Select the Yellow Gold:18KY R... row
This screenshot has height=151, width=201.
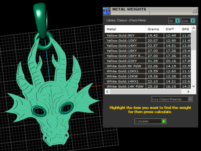point(148,56)
